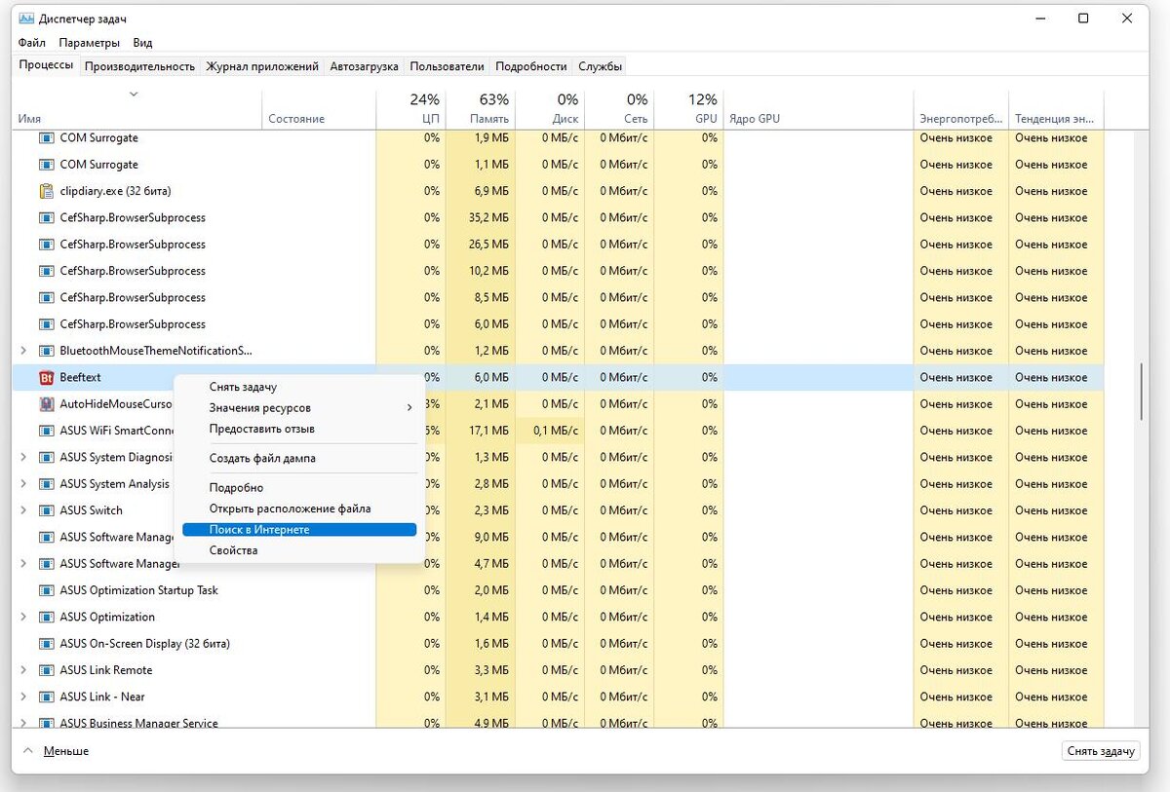Click the ASUS On-Screen Display process icon
The image size is (1170, 792).
point(46,643)
